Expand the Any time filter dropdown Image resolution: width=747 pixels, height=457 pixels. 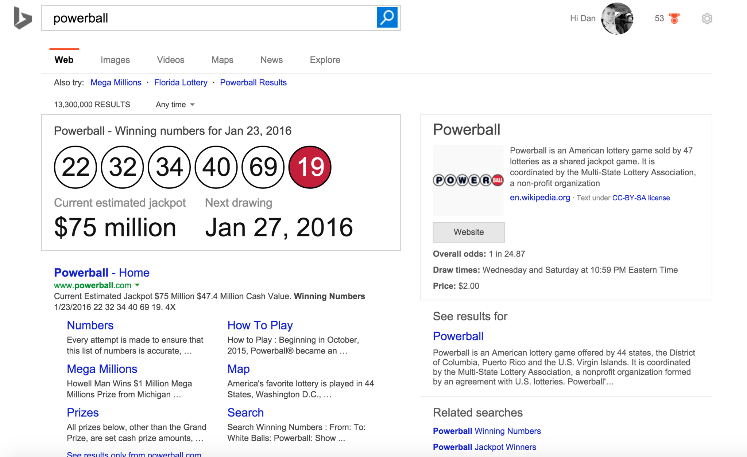pos(175,105)
